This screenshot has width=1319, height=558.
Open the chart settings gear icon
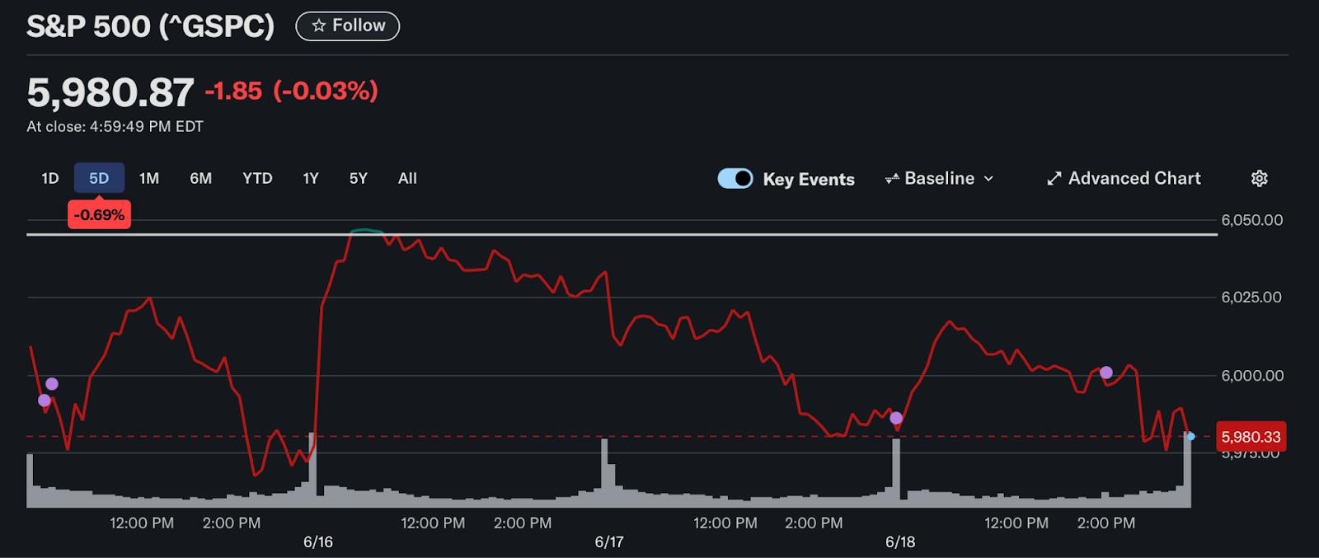pos(1259,178)
